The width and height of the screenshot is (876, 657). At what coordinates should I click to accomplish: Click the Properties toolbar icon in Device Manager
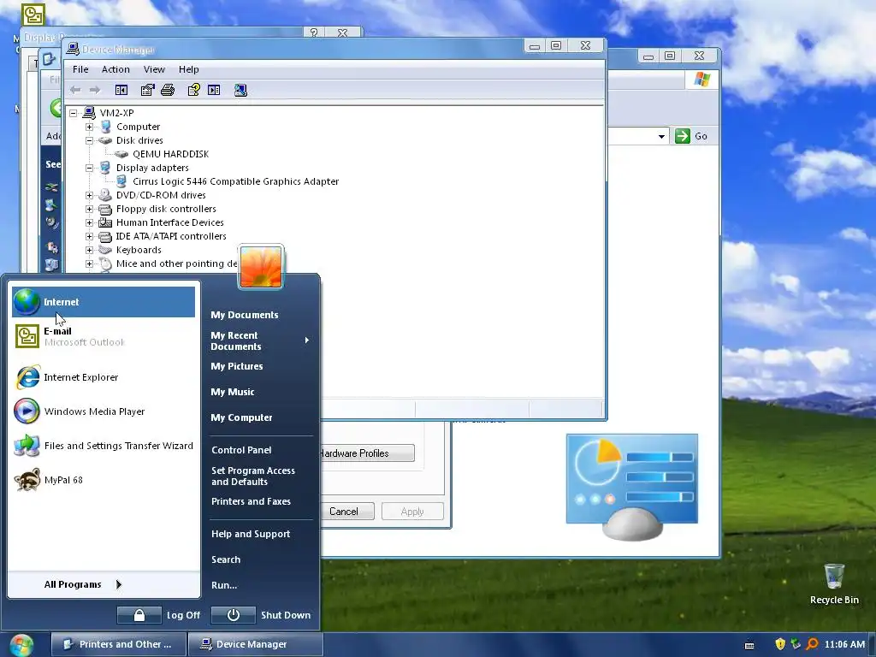[x=147, y=90]
